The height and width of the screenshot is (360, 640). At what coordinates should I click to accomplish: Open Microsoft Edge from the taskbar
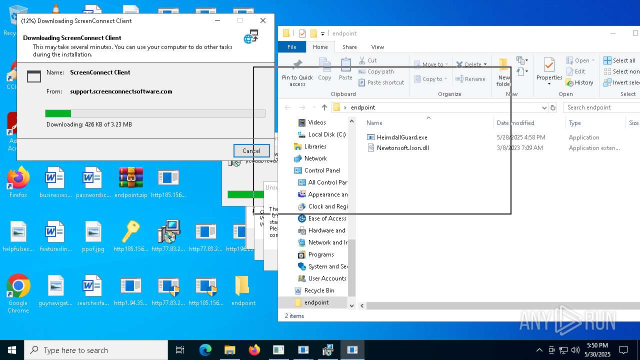click(205, 350)
